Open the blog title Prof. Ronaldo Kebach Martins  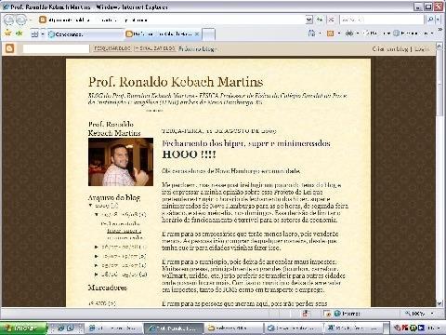pos(176,82)
